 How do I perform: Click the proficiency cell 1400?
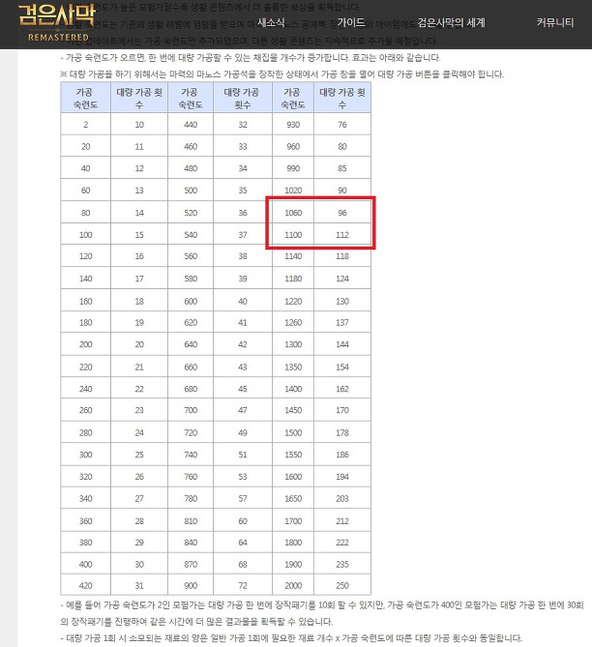pos(293,389)
